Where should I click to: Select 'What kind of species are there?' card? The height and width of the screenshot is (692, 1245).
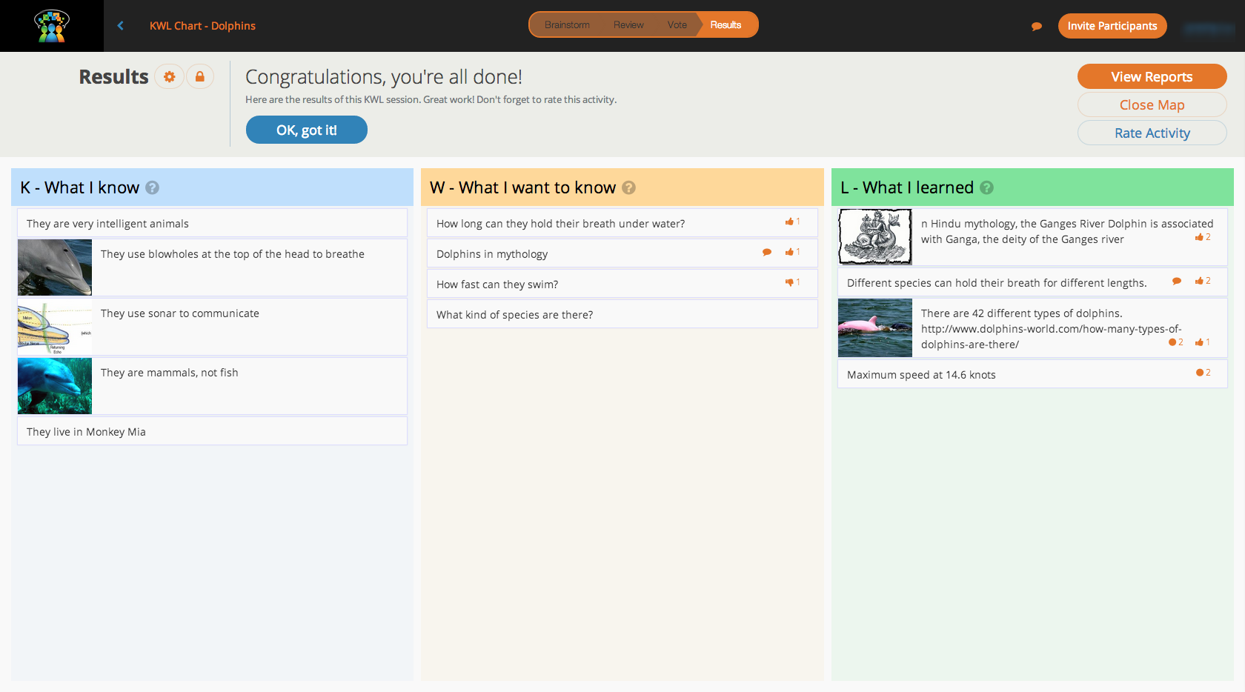coord(622,314)
